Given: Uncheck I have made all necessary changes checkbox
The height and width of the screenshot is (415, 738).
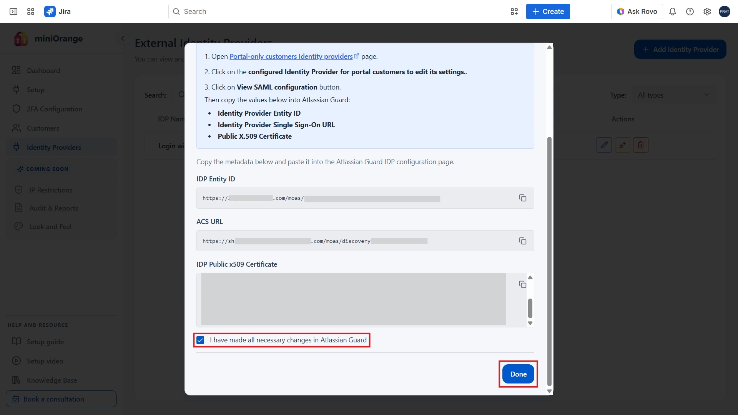Looking at the screenshot, I should 200,340.
